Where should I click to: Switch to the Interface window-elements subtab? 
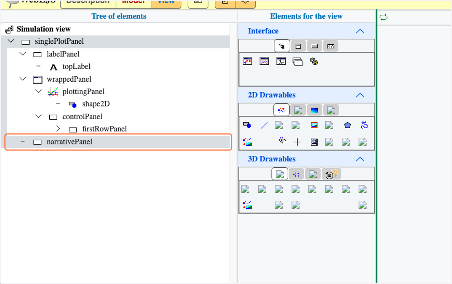pyautogui.click(x=298, y=46)
